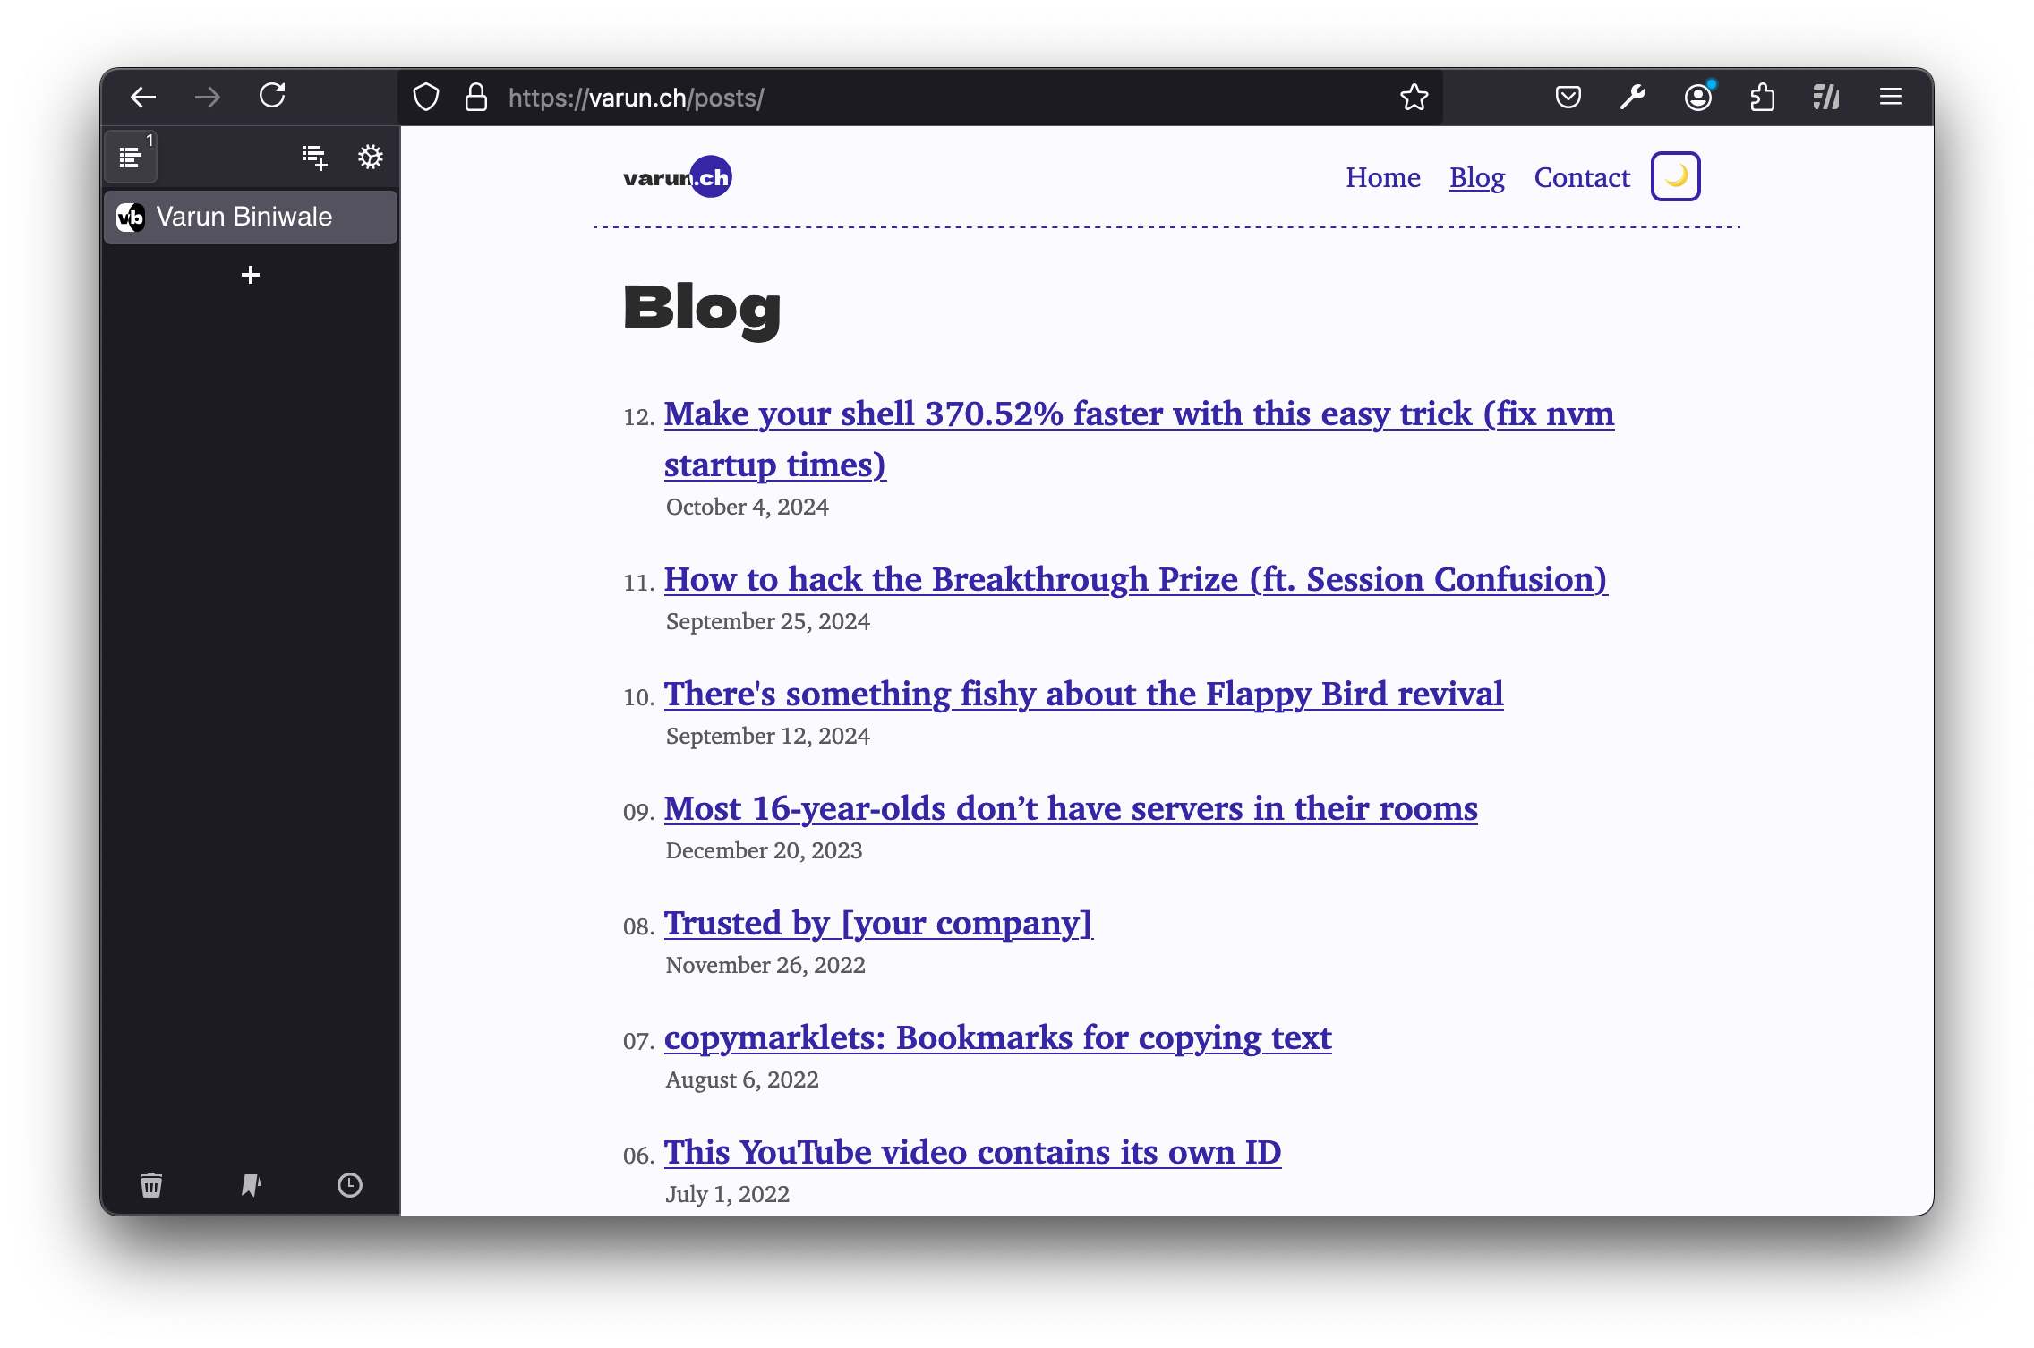This screenshot has height=1348, width=2034.
Task: Open the YouTube video own ID post
Action: (x=972, y=1152)
